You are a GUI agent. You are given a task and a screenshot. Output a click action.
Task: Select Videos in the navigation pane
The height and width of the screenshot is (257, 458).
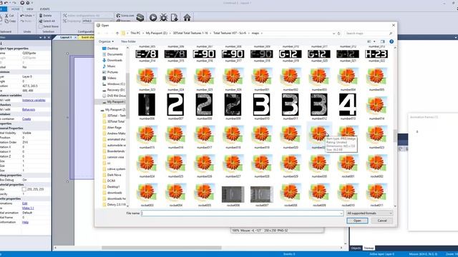(x=112, y=78)
